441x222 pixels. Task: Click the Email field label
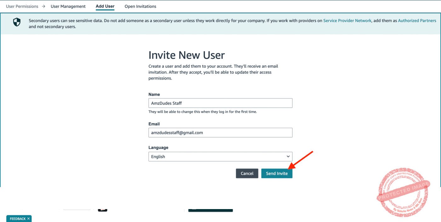[x=154, y=124]
